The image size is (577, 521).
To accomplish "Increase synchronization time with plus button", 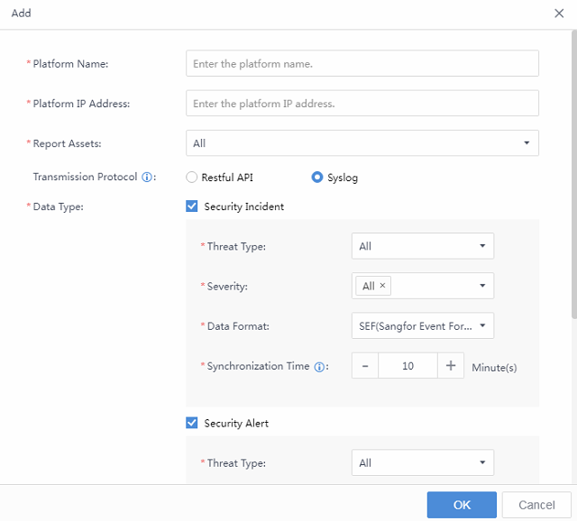I will pyautogui.click(x=451, y=366).
